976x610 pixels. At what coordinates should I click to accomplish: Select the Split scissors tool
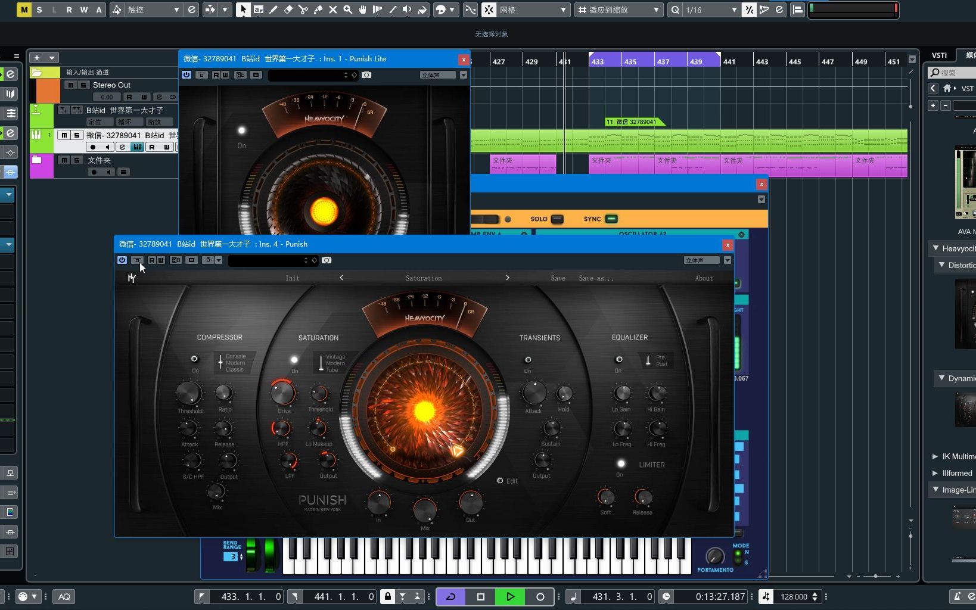pyautogui.click(x=303, y=10)
